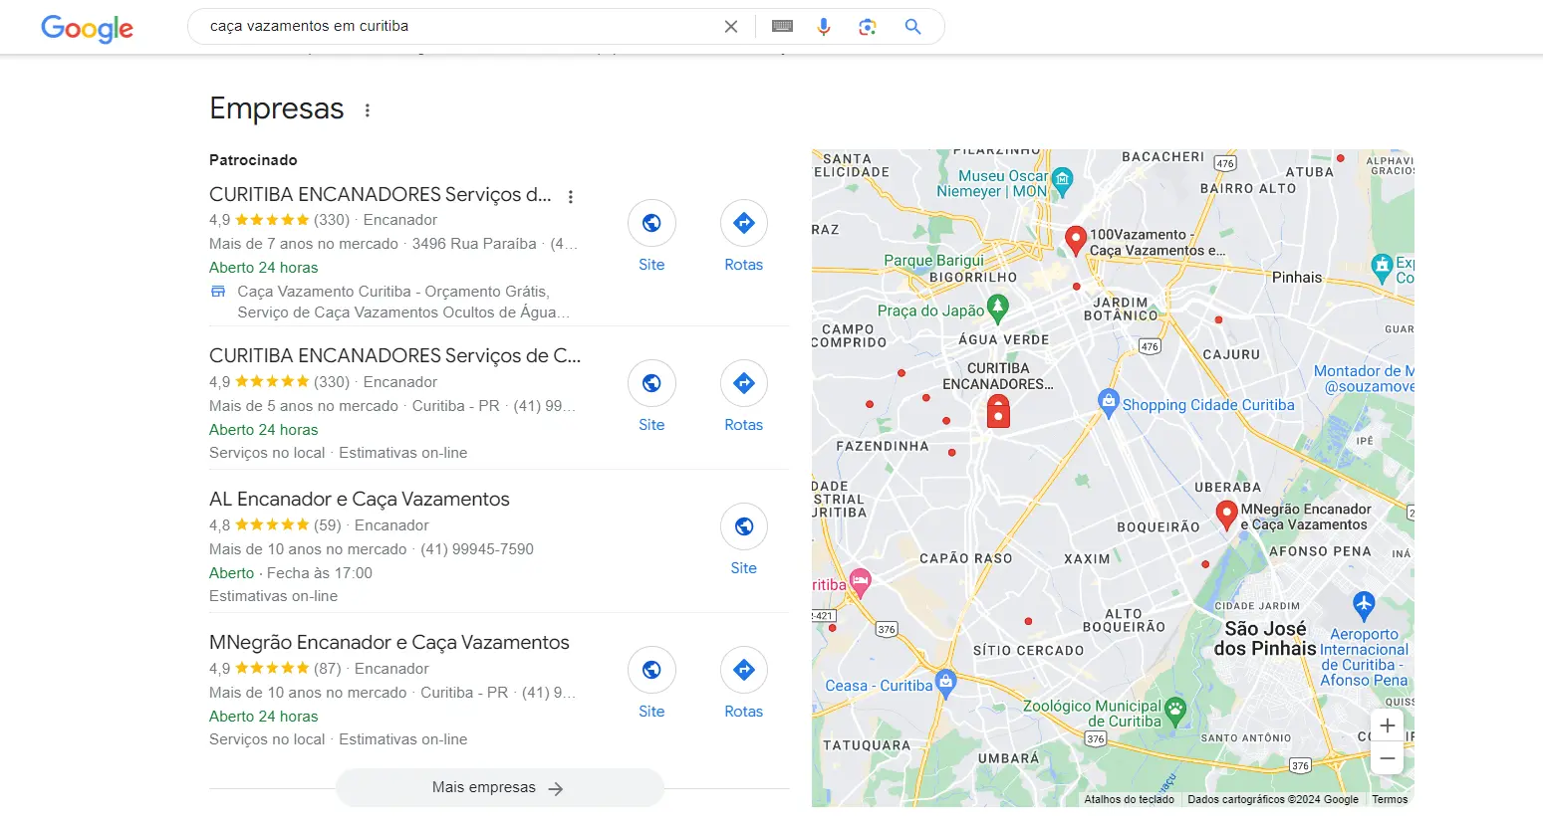
Task: Click Zoológico Municipal de Curitiba marker
Action: [1175, 712]
